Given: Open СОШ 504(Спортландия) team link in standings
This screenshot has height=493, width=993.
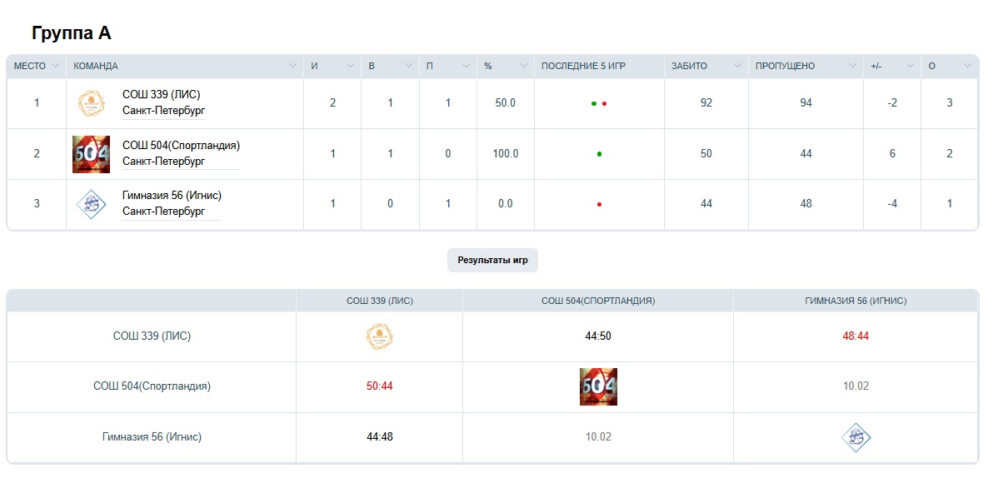Looking at the screenshot, I should 181,146.
